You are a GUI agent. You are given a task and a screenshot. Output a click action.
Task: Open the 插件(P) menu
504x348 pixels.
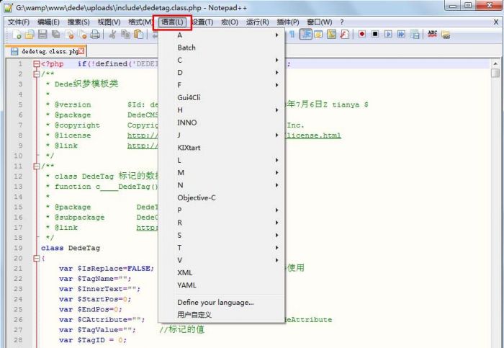(x=288, y=22)
